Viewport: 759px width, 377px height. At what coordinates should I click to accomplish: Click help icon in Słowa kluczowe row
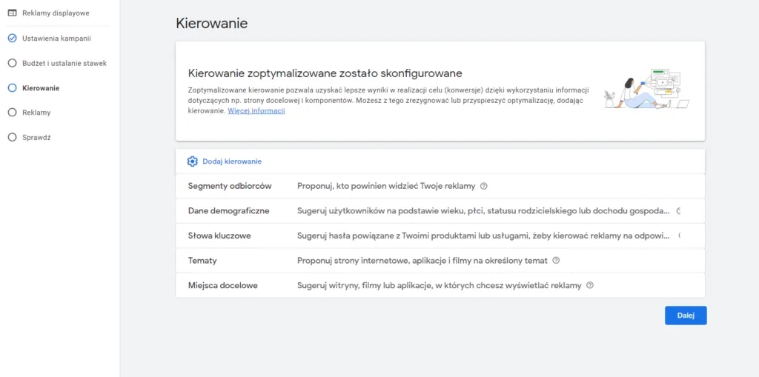pos(679,236)
